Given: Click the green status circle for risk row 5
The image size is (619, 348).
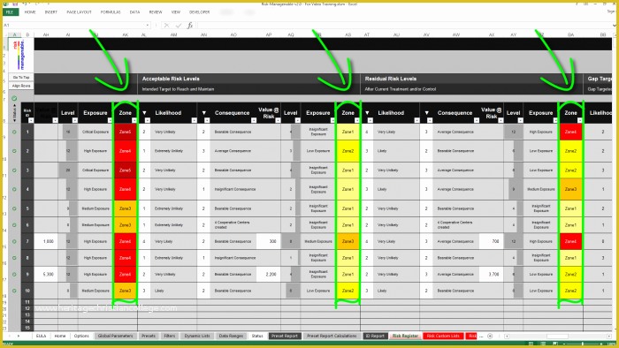Looking at the screenshot, I should [x=14, y=208].
